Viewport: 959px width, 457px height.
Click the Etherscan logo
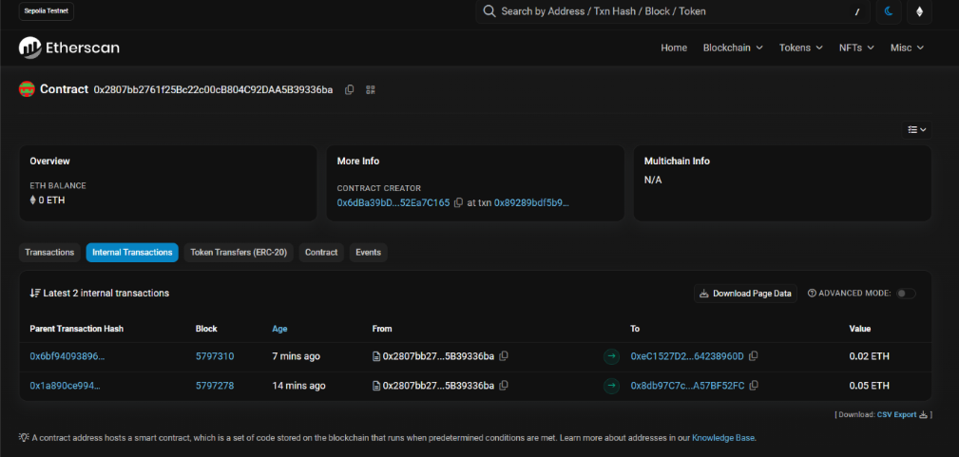[x=69, y=48]
